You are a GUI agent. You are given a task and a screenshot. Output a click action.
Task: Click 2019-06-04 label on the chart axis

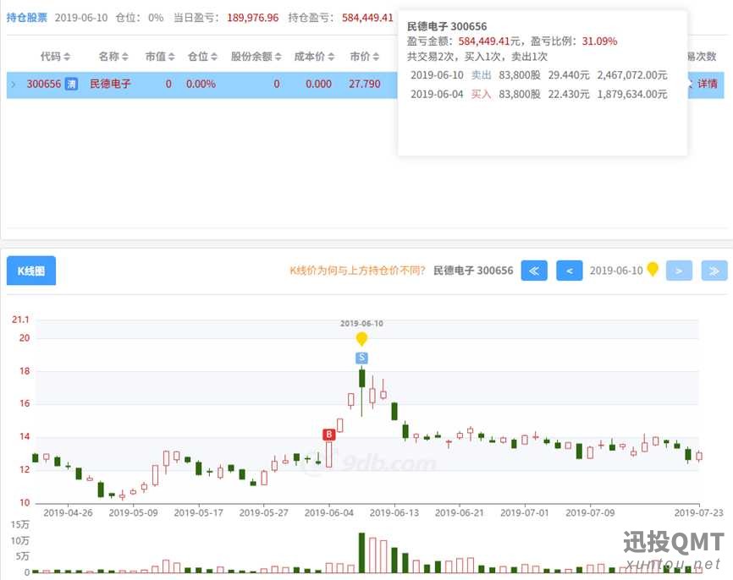pos(329,512)
